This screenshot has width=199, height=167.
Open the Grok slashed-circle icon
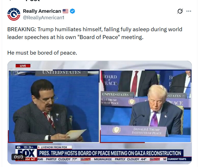click(x=180, y=11)
